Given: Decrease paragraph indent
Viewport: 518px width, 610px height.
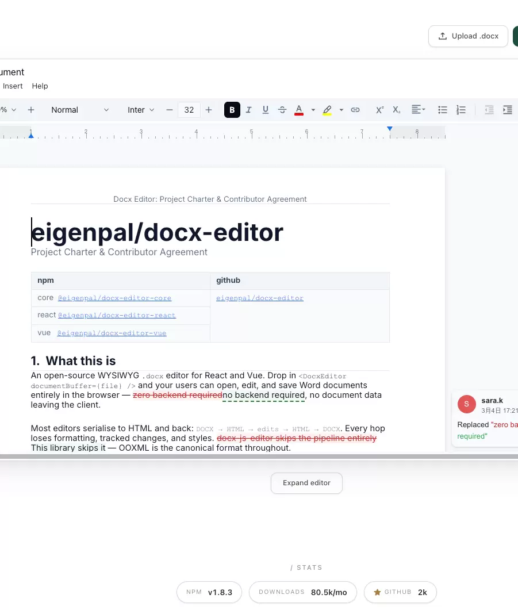Looking at the screenshot, I should (489, 110).
